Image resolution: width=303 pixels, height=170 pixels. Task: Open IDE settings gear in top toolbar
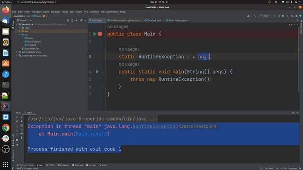[296, 16]
